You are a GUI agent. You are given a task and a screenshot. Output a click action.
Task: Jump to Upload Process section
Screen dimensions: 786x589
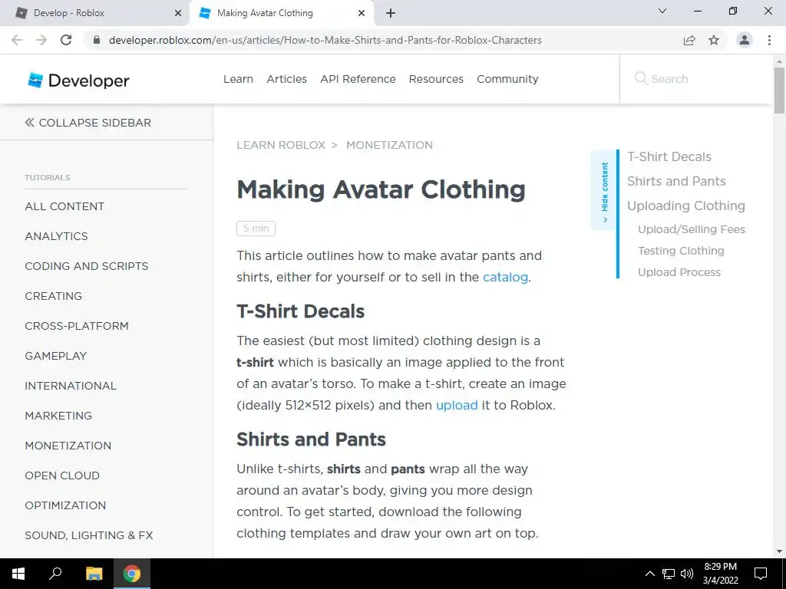point(679,272)
